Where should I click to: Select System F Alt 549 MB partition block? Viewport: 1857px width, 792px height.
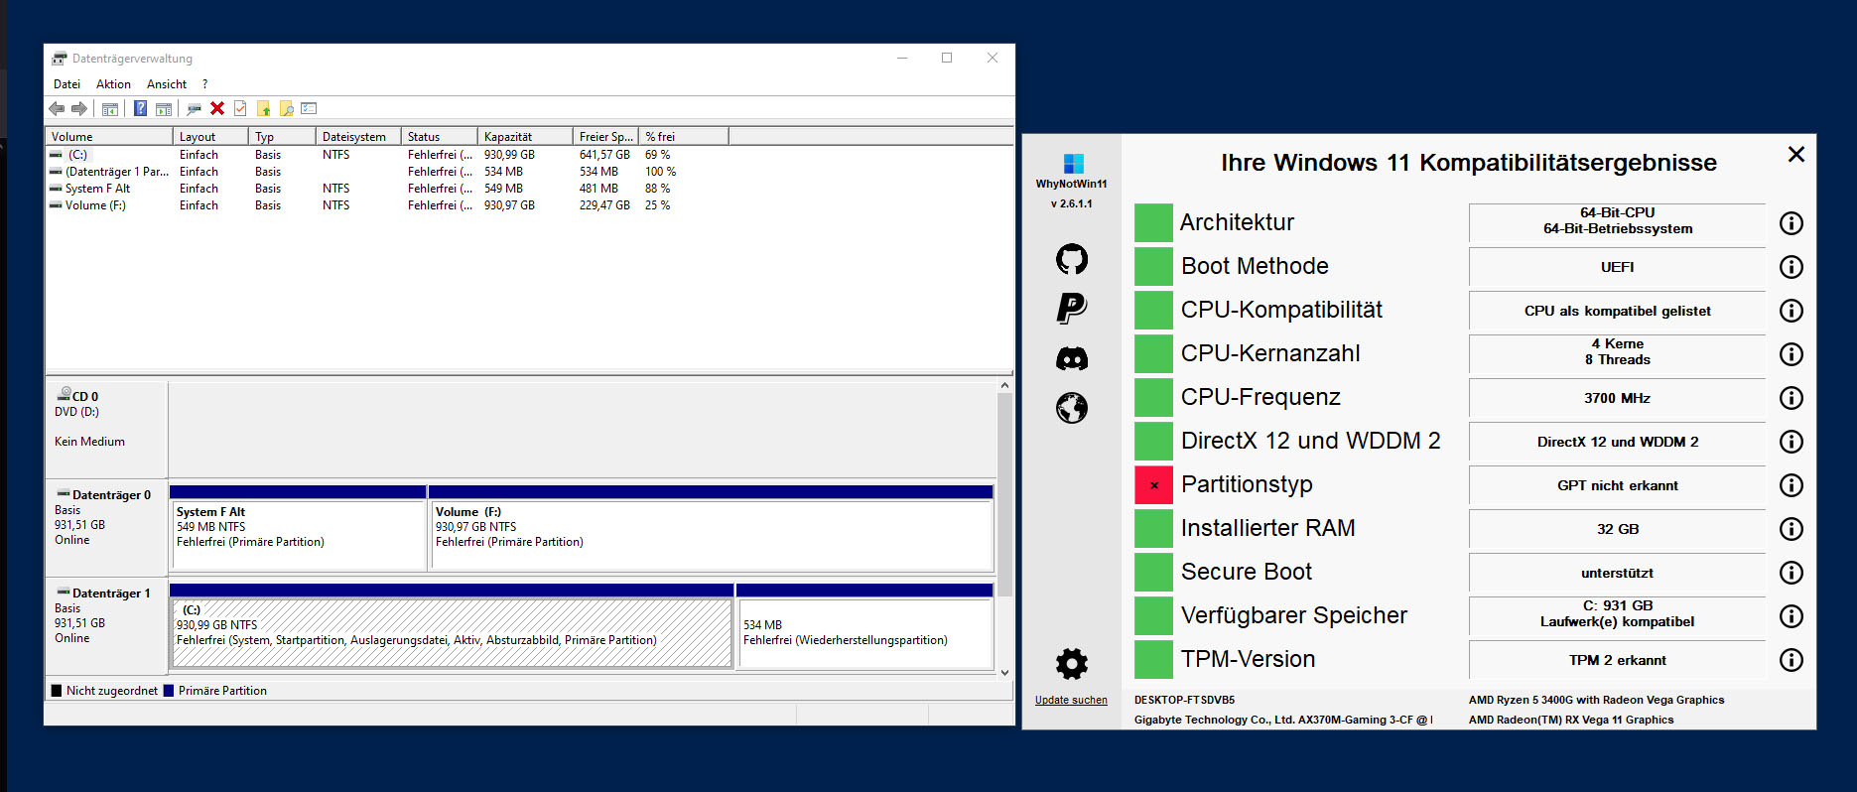pyautogui.click(x=298, y=528)
